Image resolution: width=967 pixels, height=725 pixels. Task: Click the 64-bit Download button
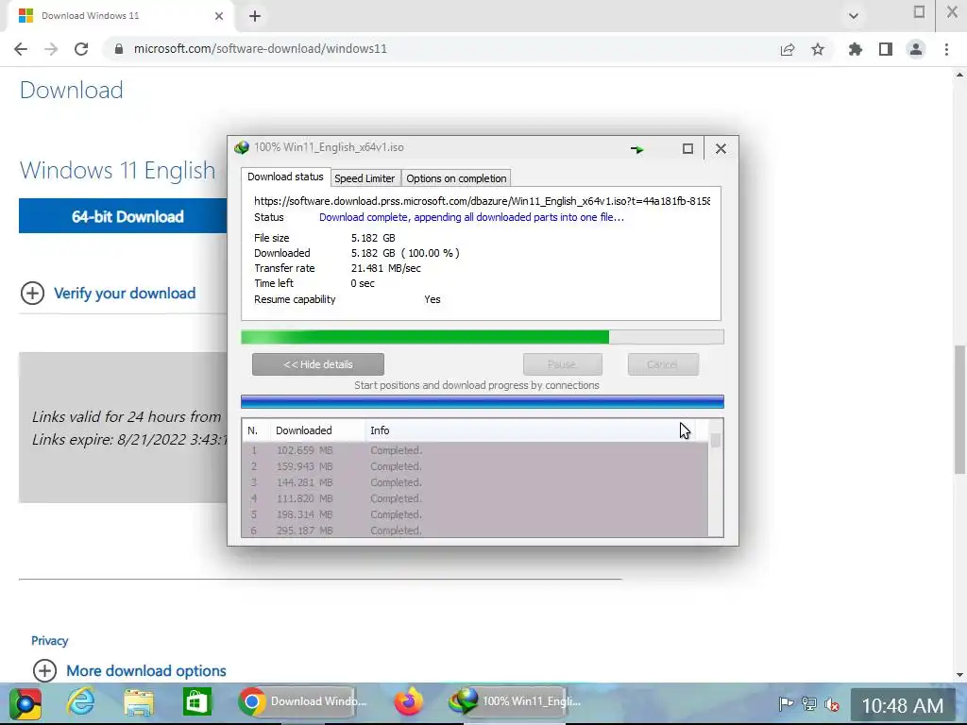point(124,216)
